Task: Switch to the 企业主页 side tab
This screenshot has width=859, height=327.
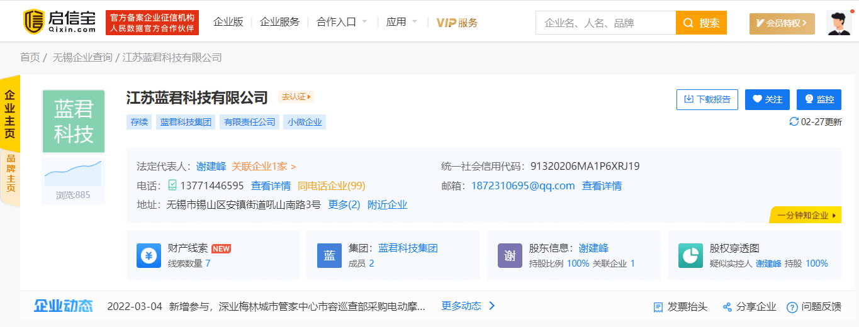Action: [x=10, y=114]
